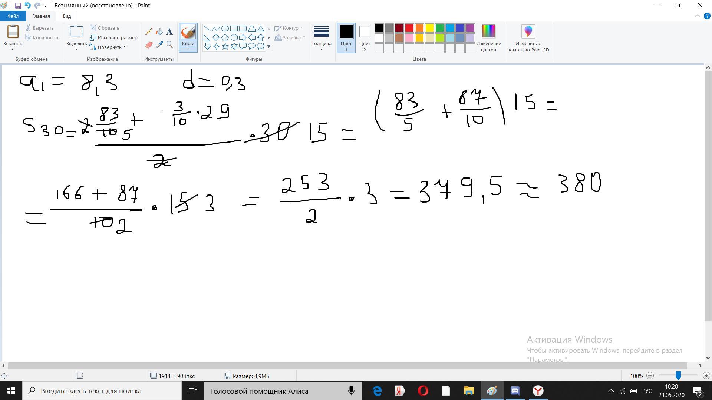Expand the shapes gallery more arrow
Screen dimensions: 712x400
269,47
